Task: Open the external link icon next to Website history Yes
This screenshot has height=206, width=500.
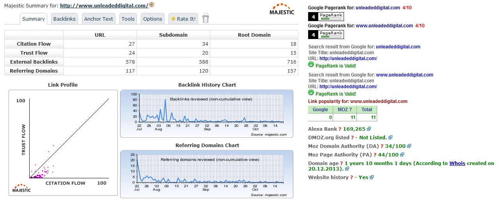Action: [372, 178]
